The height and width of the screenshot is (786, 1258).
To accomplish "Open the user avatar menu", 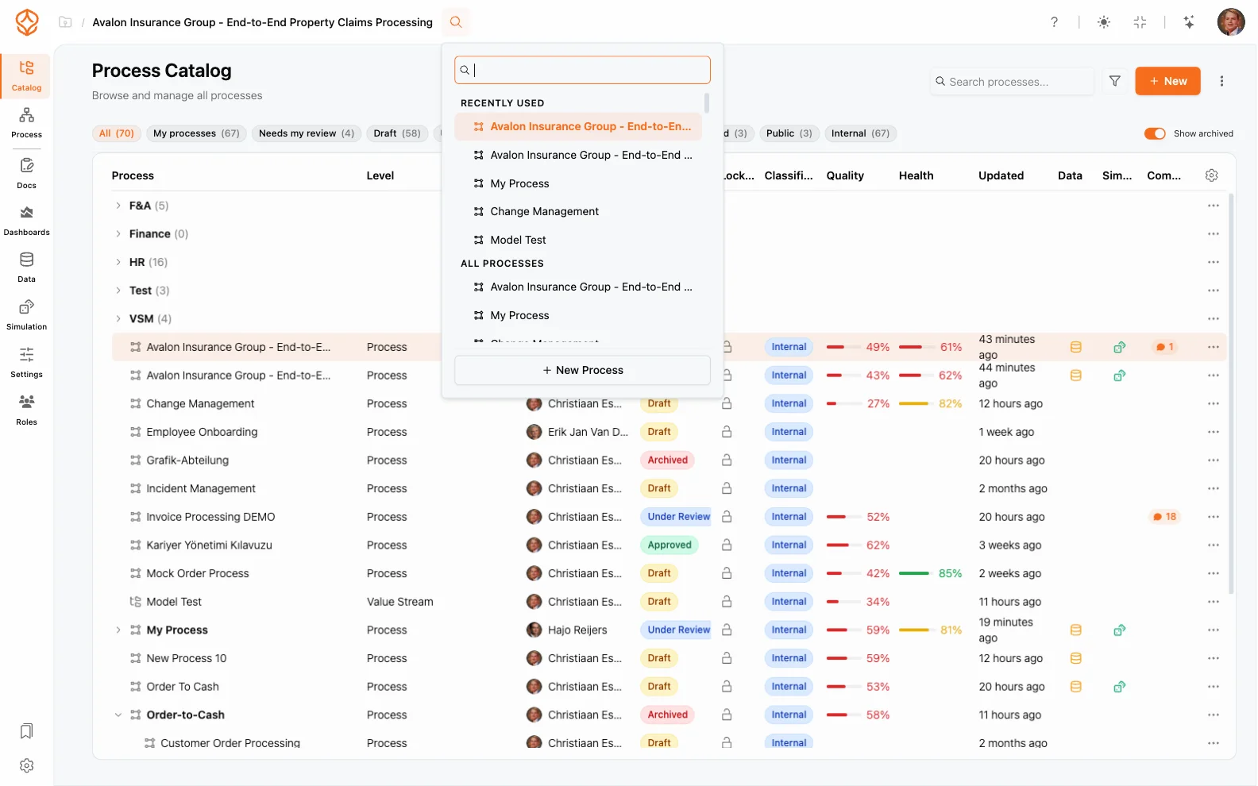I will [1230, 22].
